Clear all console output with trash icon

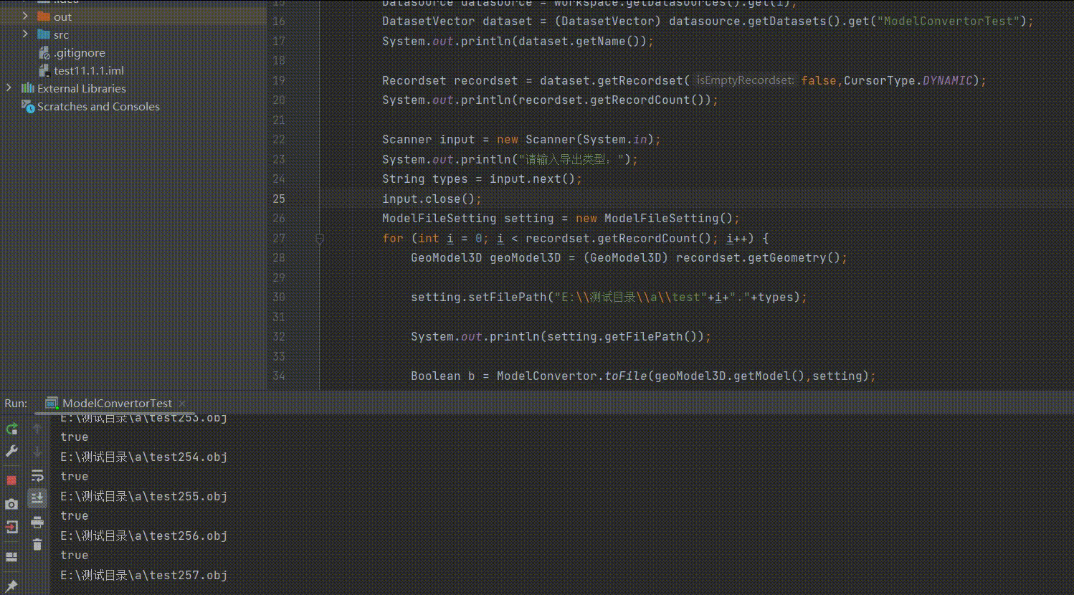pyautogui.click(x=37, y=545)
